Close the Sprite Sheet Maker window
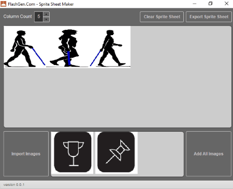This screenshot has height=189, width=233. pyautogui.click(x=226, y=4)
